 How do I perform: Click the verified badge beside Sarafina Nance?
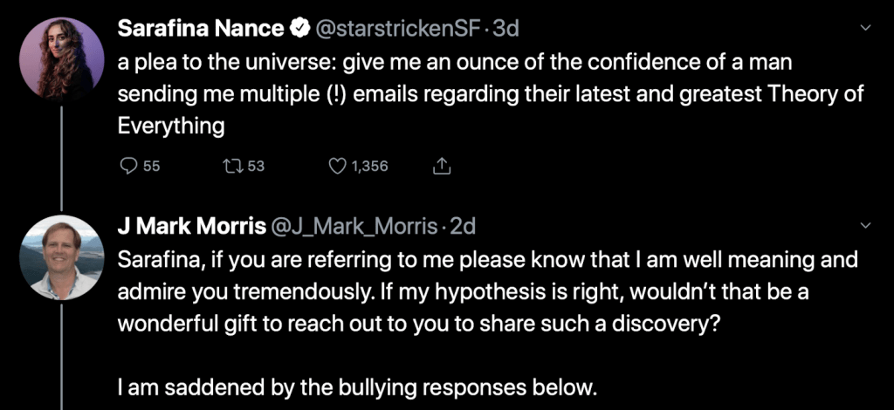pos(299,29)
